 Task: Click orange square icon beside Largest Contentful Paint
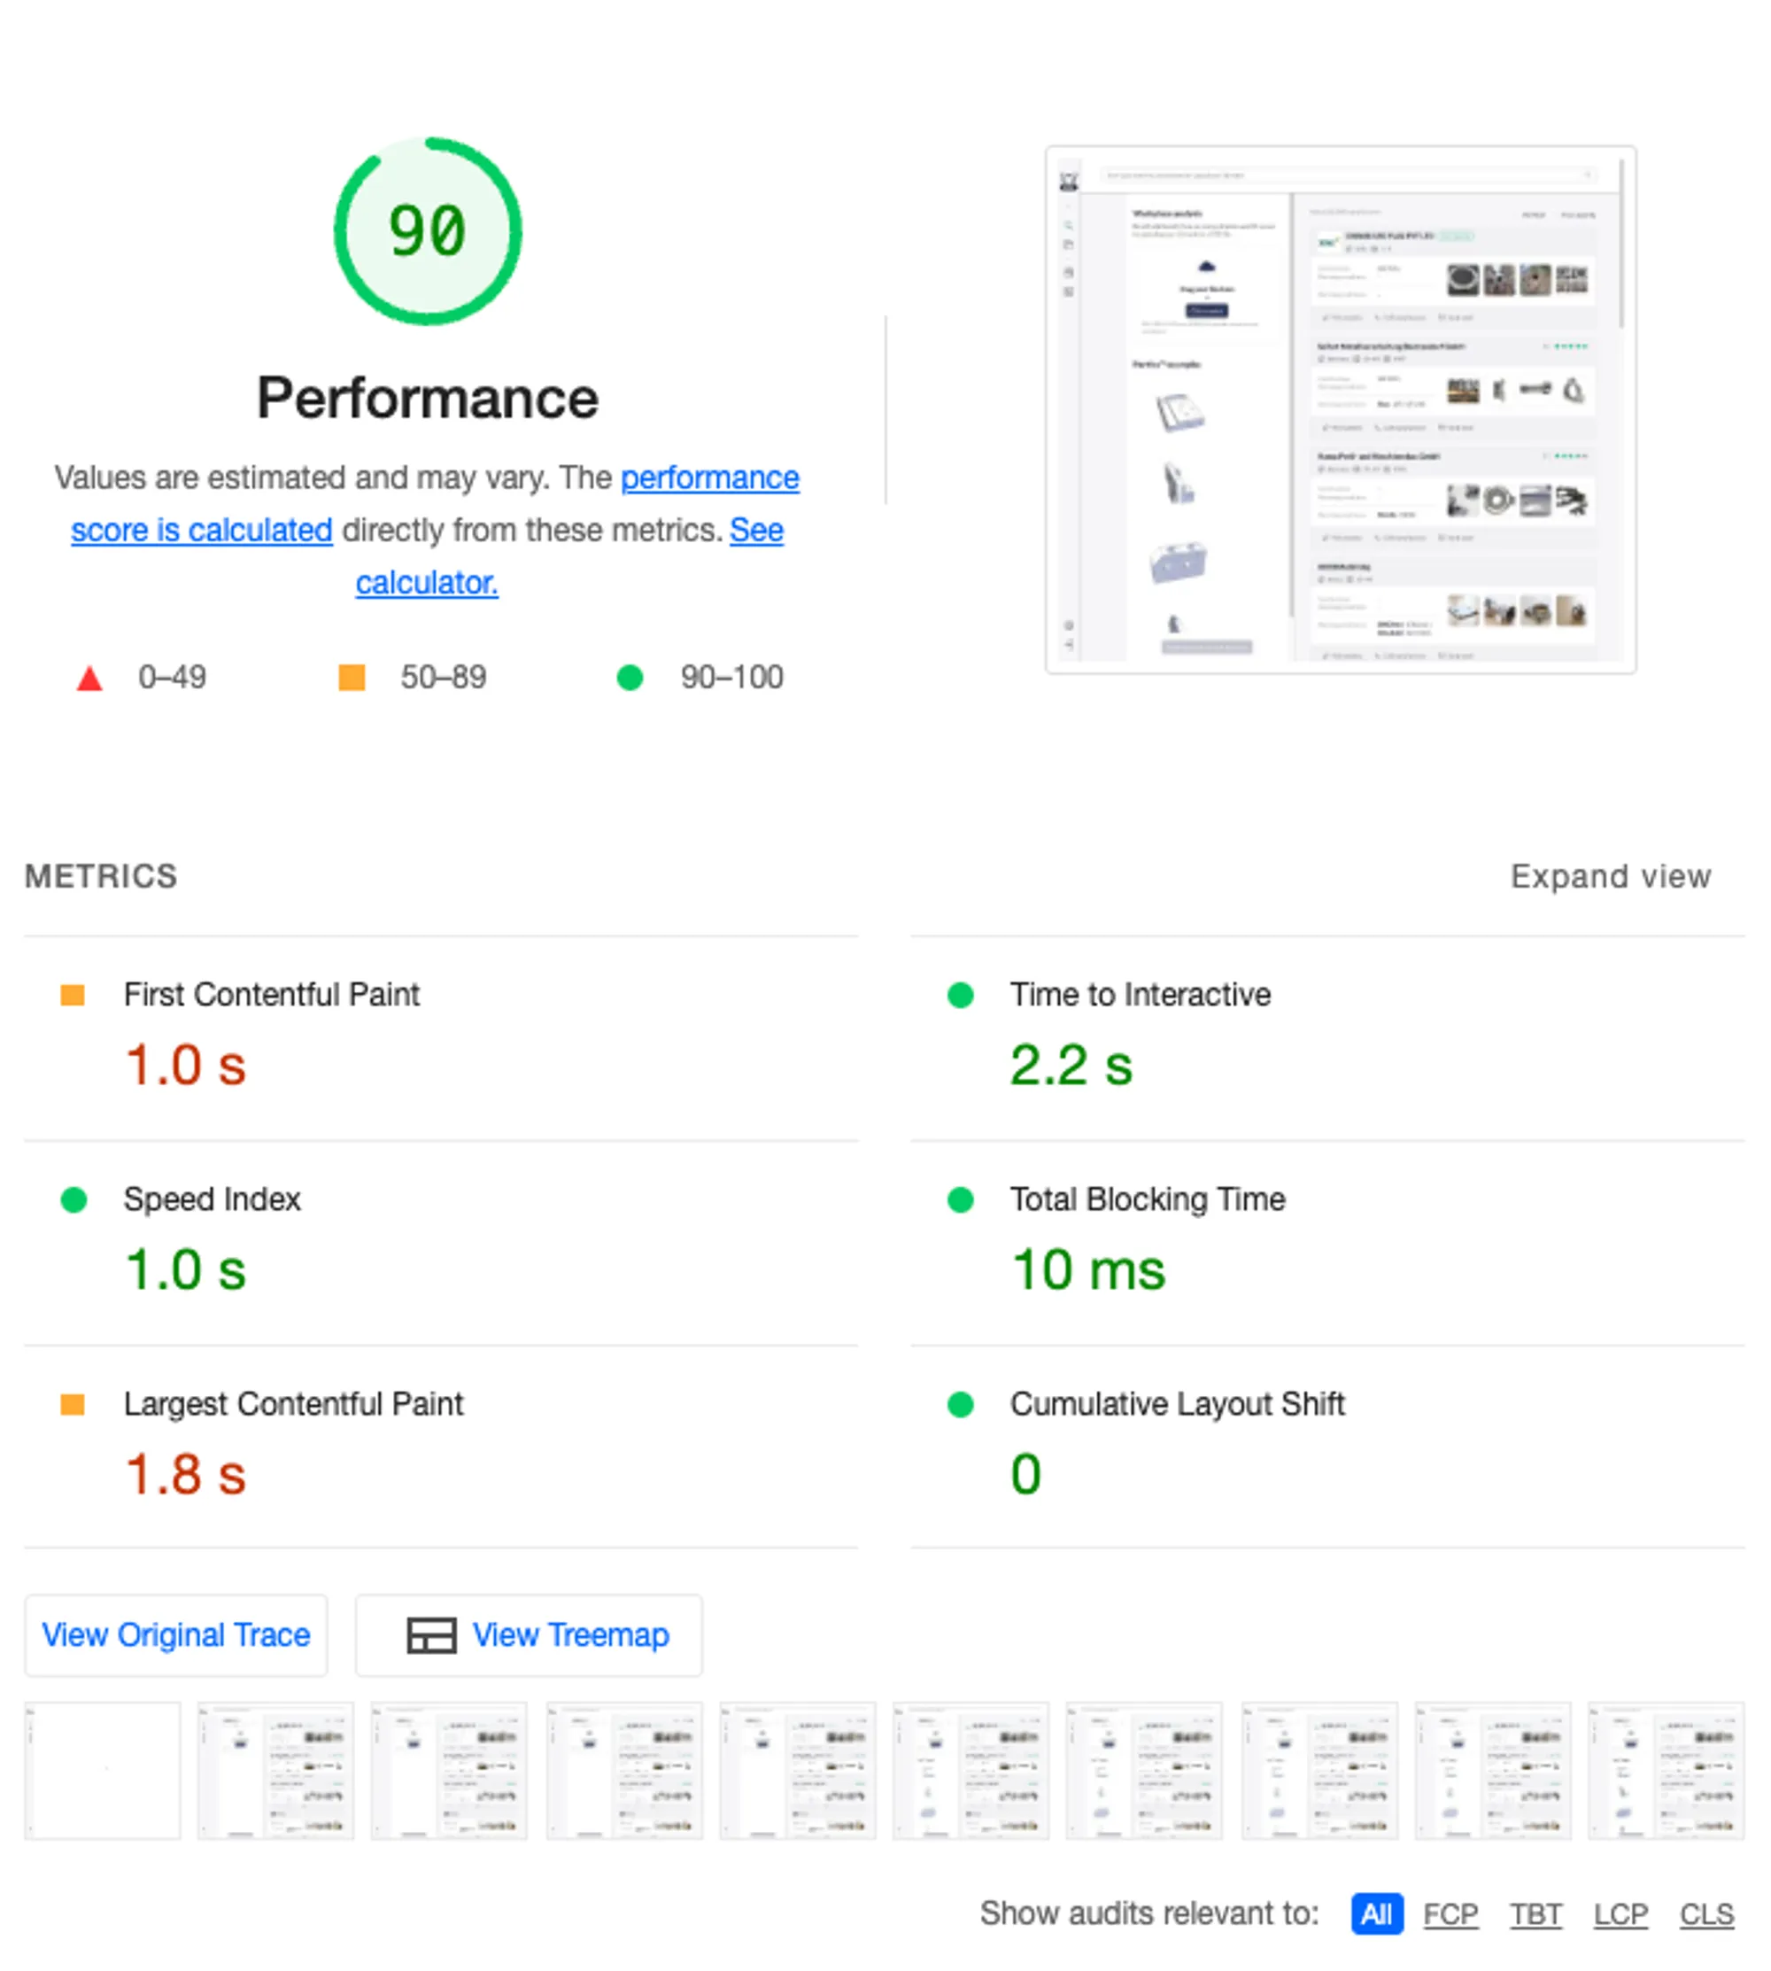pos(73,1405)
